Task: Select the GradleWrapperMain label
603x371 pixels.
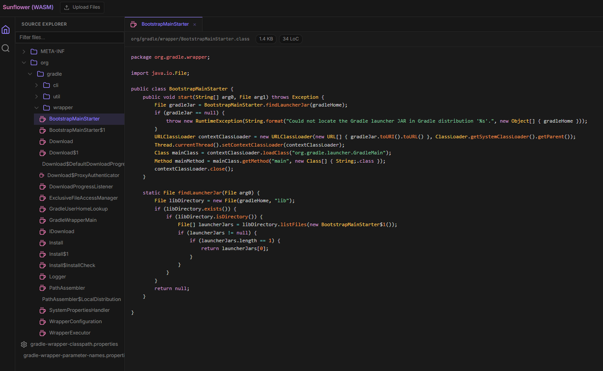Action: (73, 220)
